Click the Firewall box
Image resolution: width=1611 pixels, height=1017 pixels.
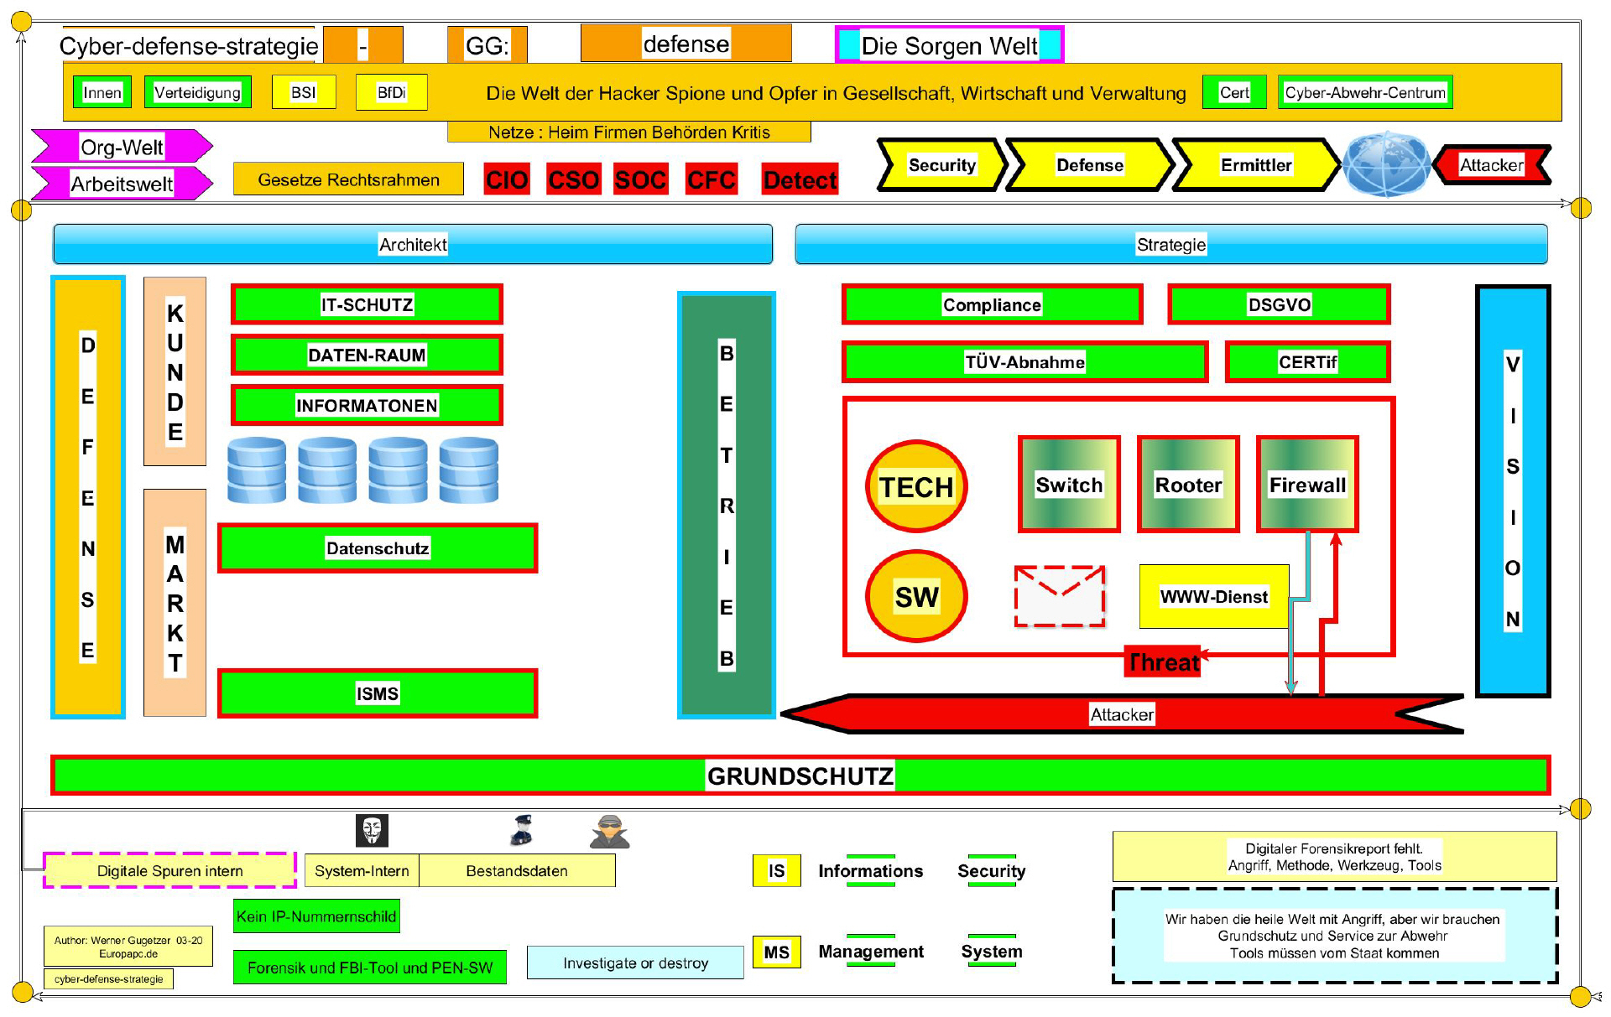(1306, 485)
